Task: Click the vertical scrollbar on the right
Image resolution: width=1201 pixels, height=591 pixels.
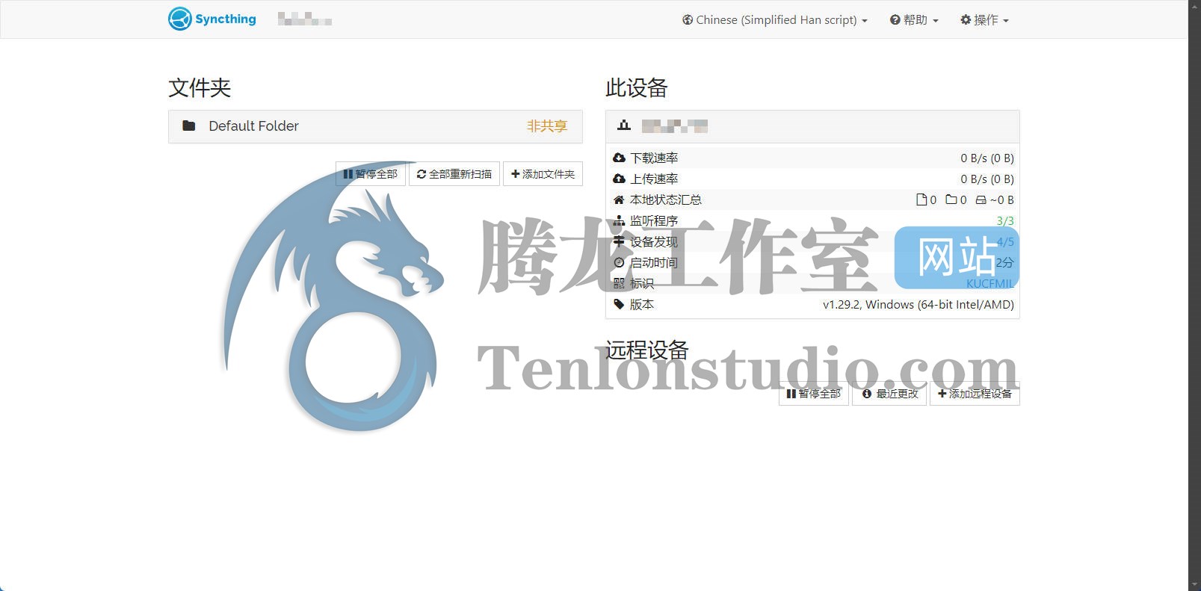Action: pos(1194,295)
